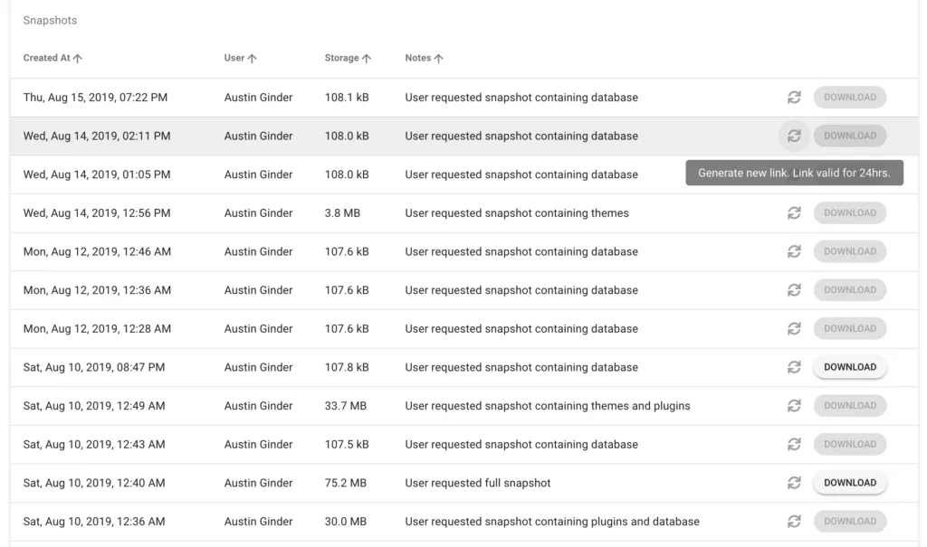
Task: Click regenerate icon on Mon Aug 12 12:46 AM row
Action: click(x=794, y=251)
